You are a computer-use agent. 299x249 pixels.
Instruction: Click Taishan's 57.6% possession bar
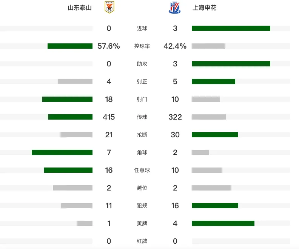[70, 46]
